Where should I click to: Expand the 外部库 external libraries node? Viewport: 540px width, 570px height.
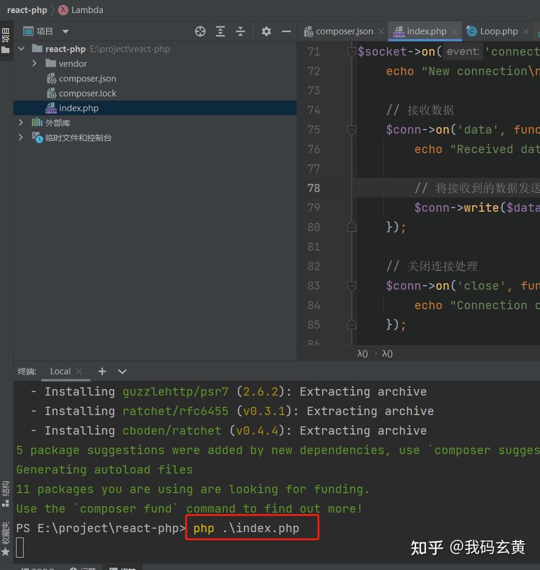click(x=20, y=122)
